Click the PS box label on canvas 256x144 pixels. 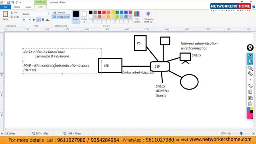coord(139,43)
